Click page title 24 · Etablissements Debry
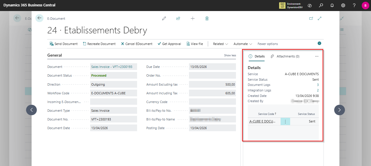Screen dimensions: 371x166 (97, 30)
